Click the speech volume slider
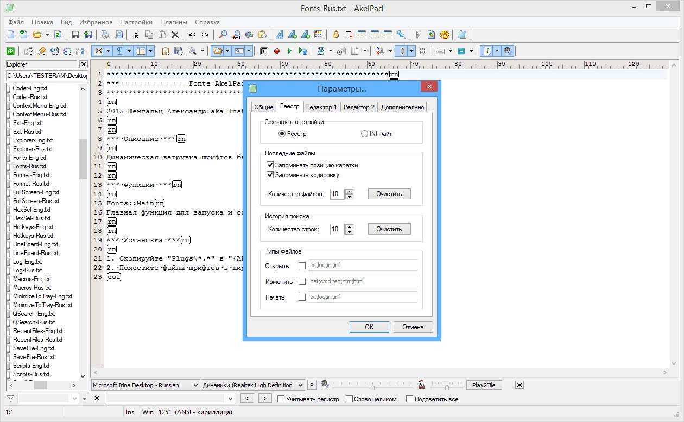Viewport: 684px width, 422px height. [372, 386]
